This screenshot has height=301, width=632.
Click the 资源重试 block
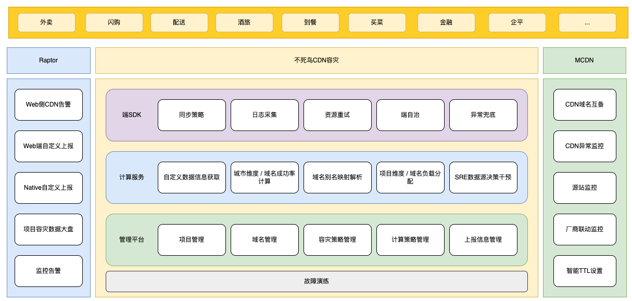[337, 115]
